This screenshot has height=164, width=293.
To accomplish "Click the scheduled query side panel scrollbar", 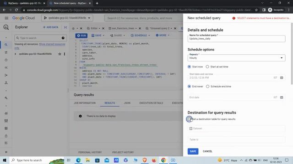I will point(292,53).
